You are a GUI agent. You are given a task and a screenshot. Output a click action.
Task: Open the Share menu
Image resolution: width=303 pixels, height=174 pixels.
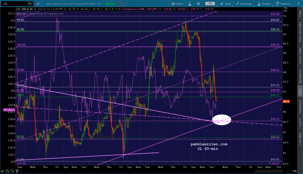click(x=177, y=4)
